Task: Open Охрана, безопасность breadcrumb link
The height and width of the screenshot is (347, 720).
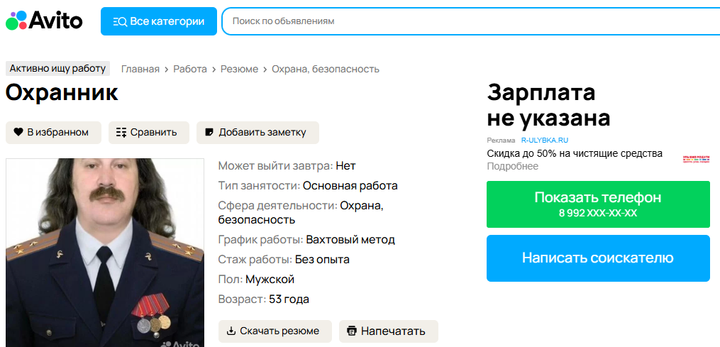Action: click(326, 69)
